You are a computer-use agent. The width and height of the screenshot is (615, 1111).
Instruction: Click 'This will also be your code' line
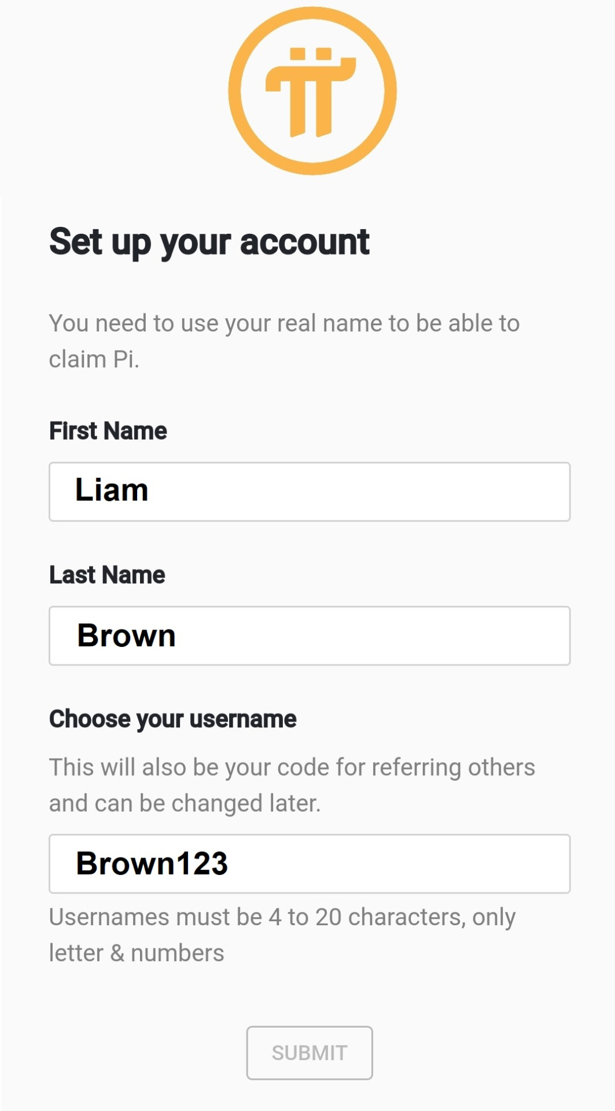292,767
